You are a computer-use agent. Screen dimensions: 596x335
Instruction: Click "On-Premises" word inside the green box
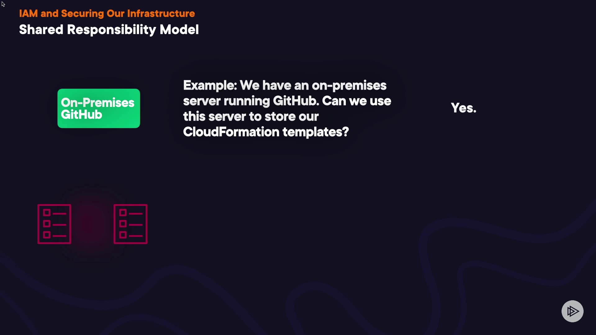[x=97, y=103]
